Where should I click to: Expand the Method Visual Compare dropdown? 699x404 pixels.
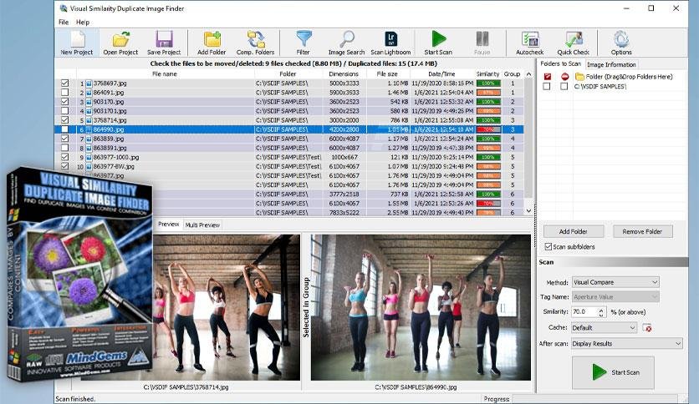[615, 282]
